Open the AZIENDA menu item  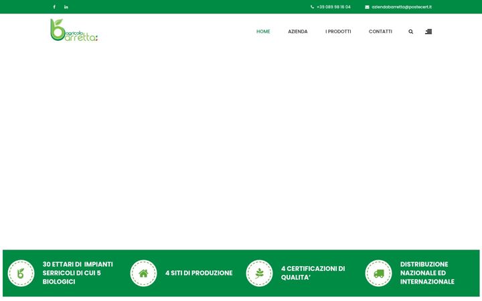click(x=297, y=31)
